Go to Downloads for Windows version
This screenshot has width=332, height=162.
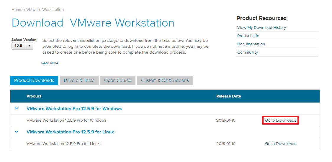pos(281,120)
